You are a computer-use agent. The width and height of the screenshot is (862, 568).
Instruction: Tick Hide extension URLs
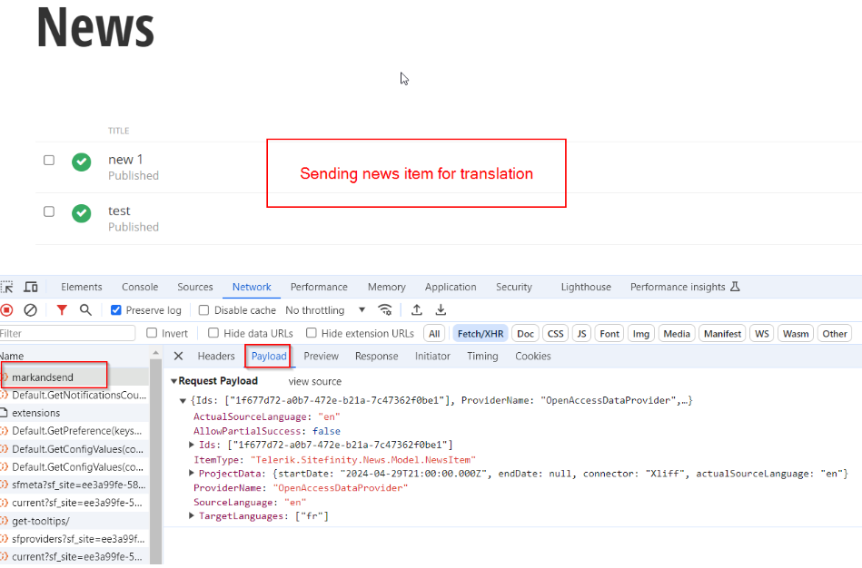click(x=312, y=333)
